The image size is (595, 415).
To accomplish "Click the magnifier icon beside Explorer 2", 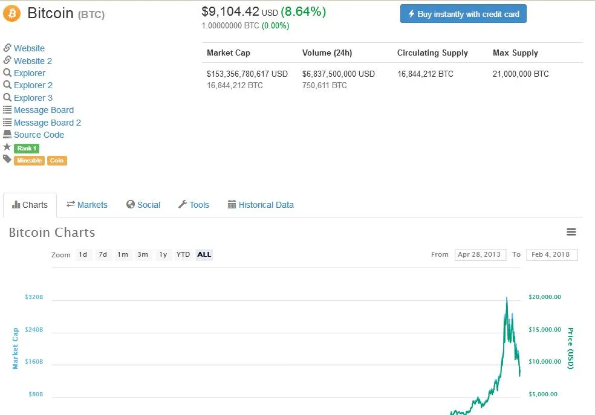I will click(7, 85).
